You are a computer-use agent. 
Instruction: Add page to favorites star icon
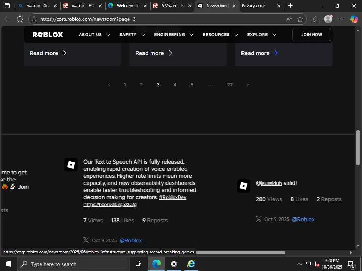(x=300, y=19)
